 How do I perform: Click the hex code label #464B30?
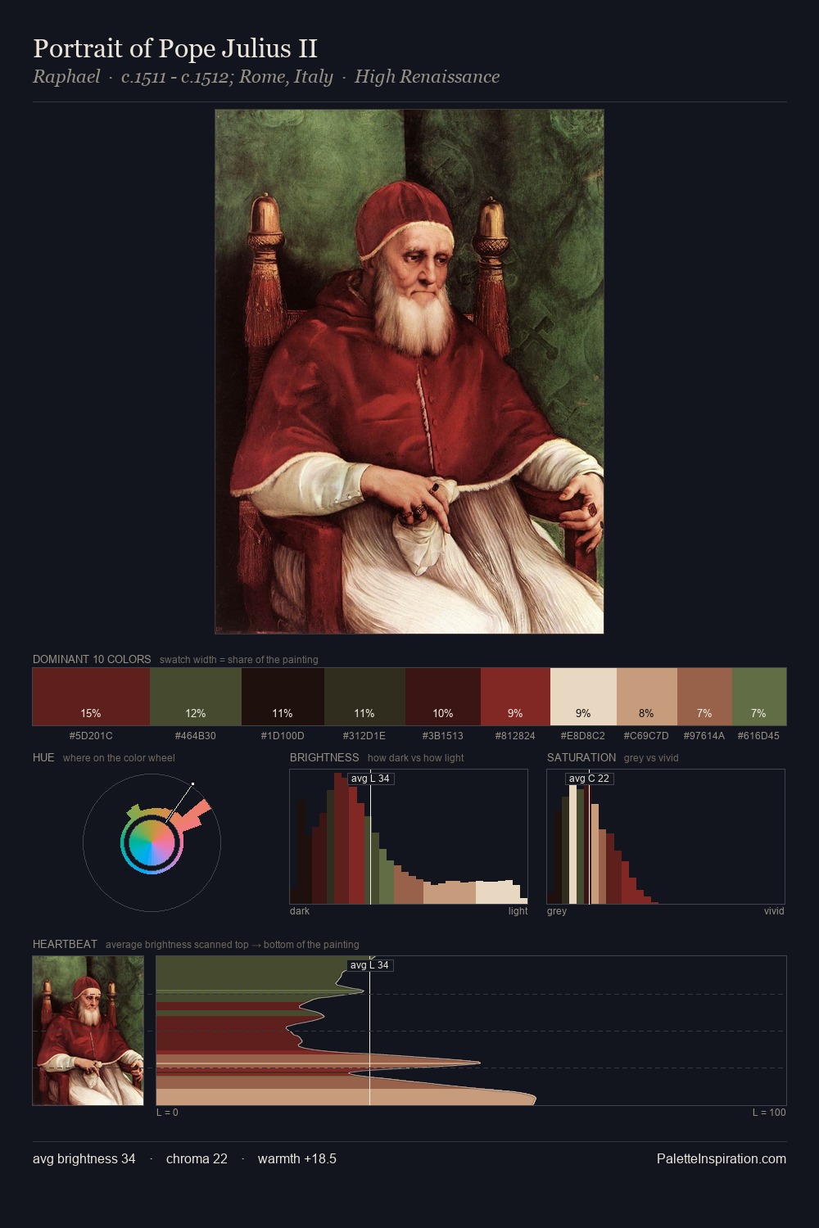pos(196,736)
